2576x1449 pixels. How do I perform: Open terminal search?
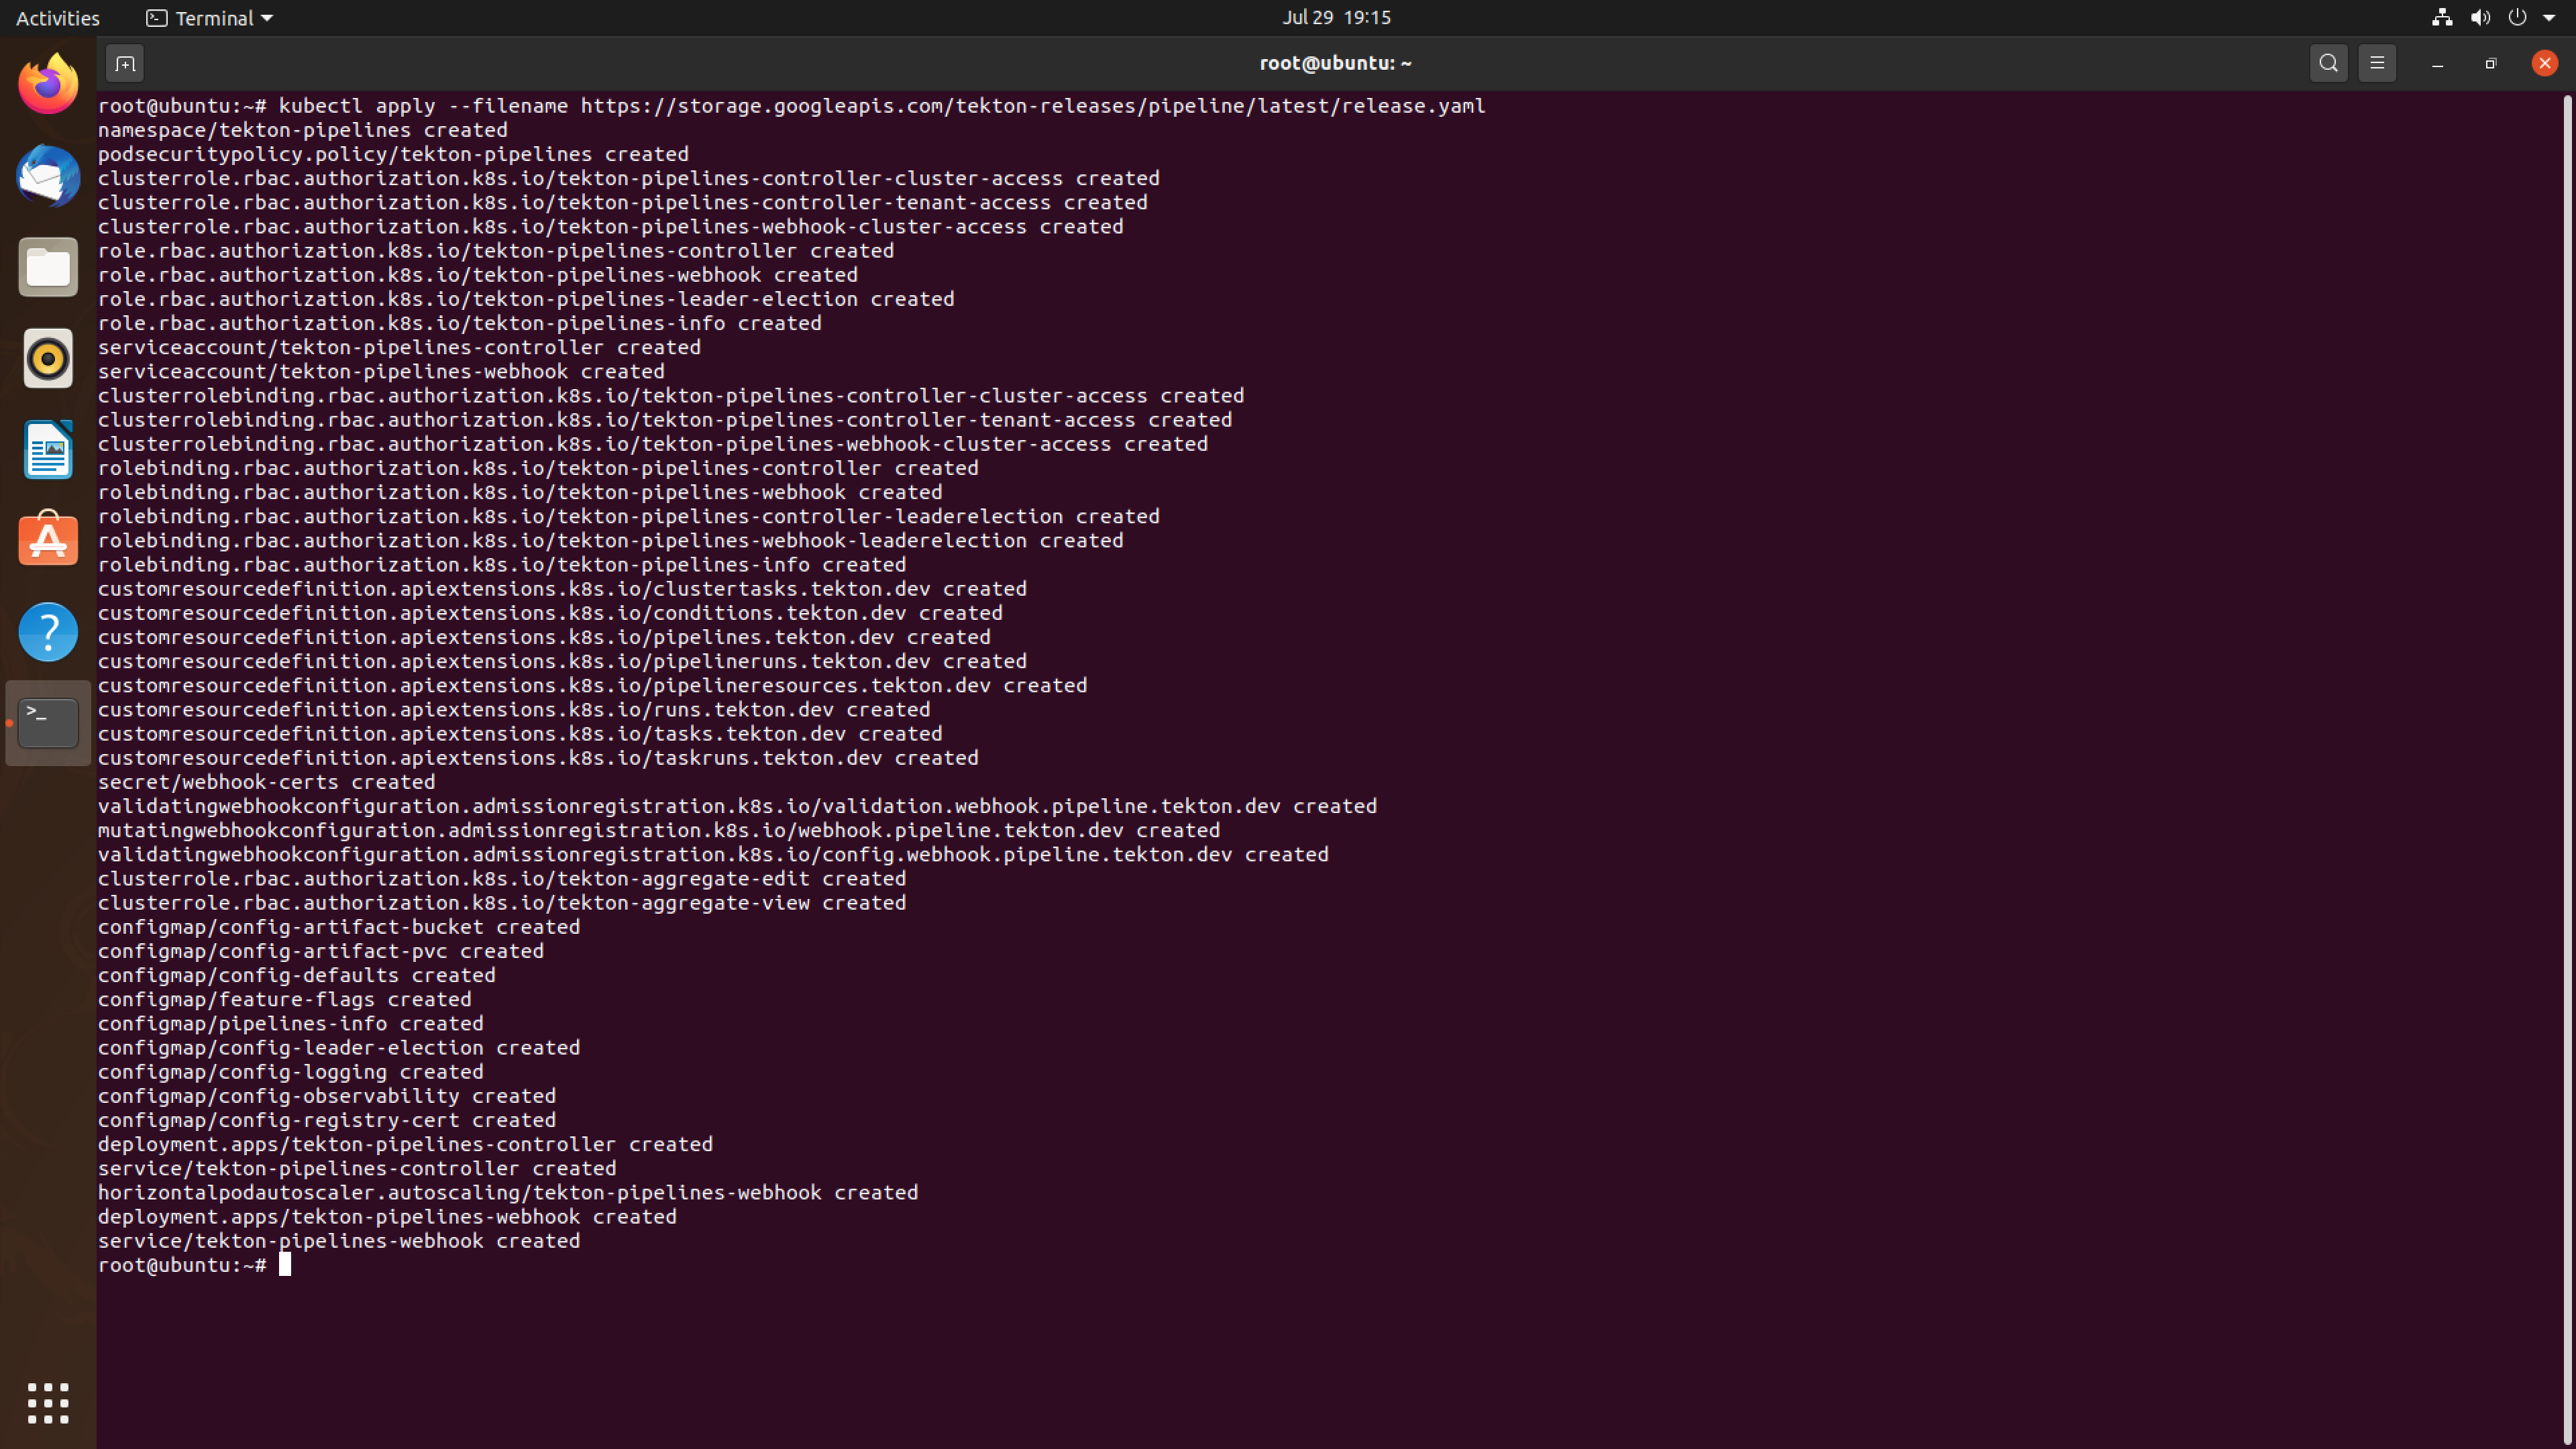[x=2328, y=63]
